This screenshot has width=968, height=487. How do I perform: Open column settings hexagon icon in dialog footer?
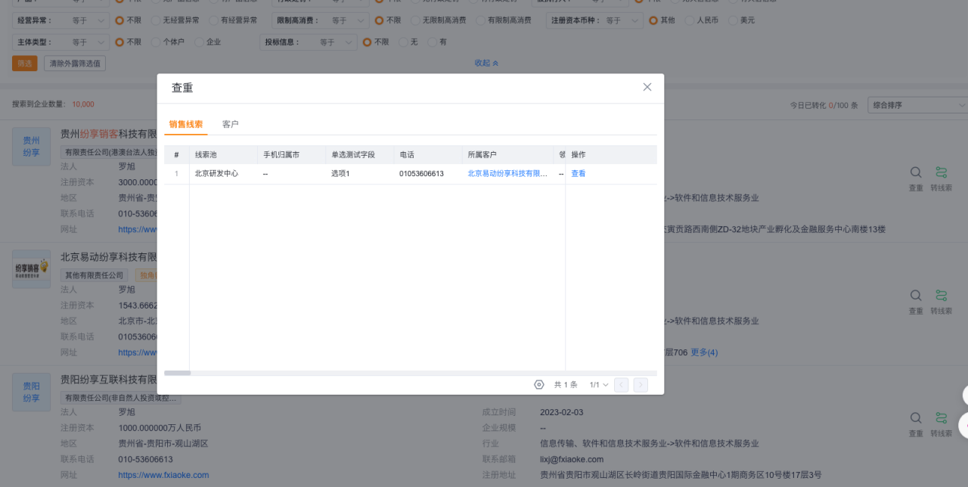pos(539,385)
